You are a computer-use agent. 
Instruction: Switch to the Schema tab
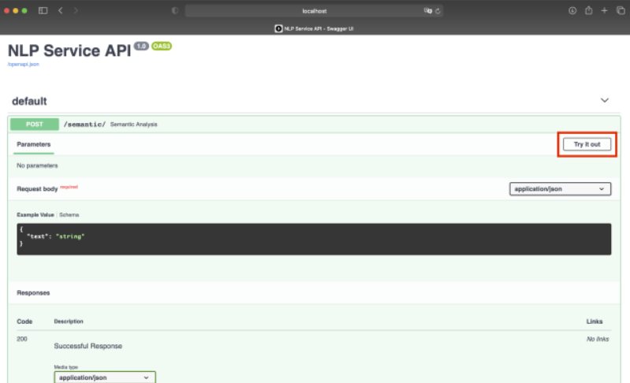tap(69, 215)
